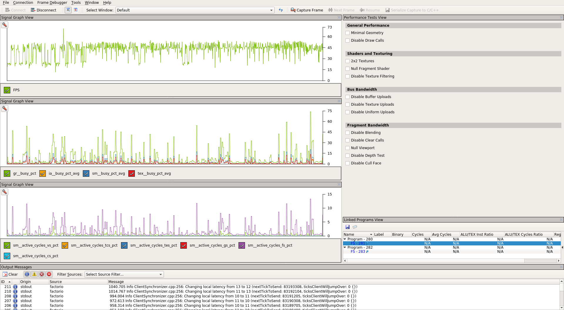Toggle sm__busy_pct_avg signal visibility
Viewport: 564px width, 310px height.
86,173
